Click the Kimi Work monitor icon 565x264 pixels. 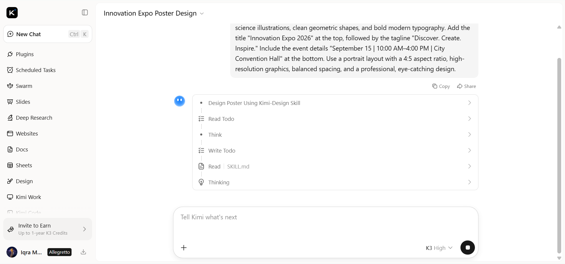(10, 197)
